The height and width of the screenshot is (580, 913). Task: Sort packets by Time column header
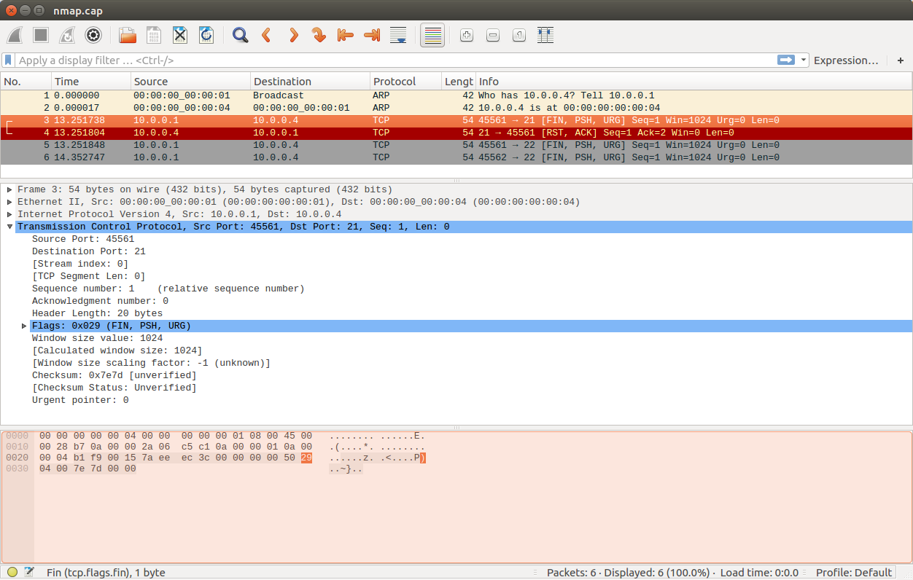point(67,82)
